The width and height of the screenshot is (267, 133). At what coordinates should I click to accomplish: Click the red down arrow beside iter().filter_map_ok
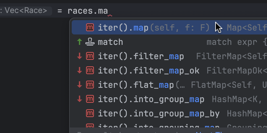pos(79,71)
